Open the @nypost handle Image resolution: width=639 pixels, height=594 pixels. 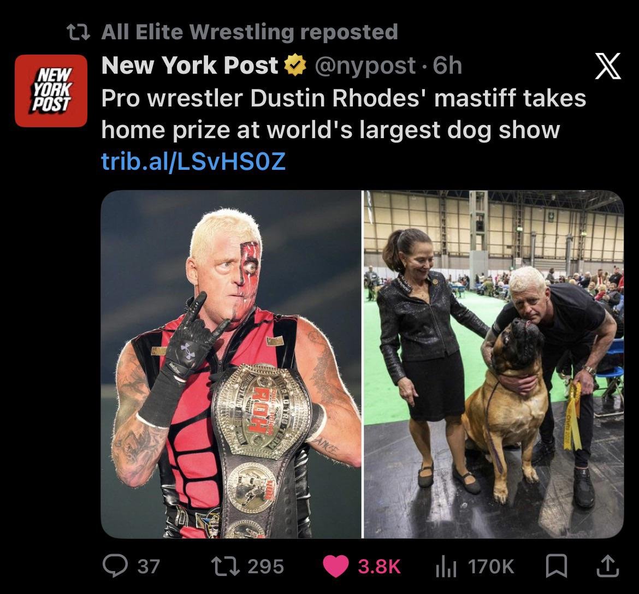365,66
